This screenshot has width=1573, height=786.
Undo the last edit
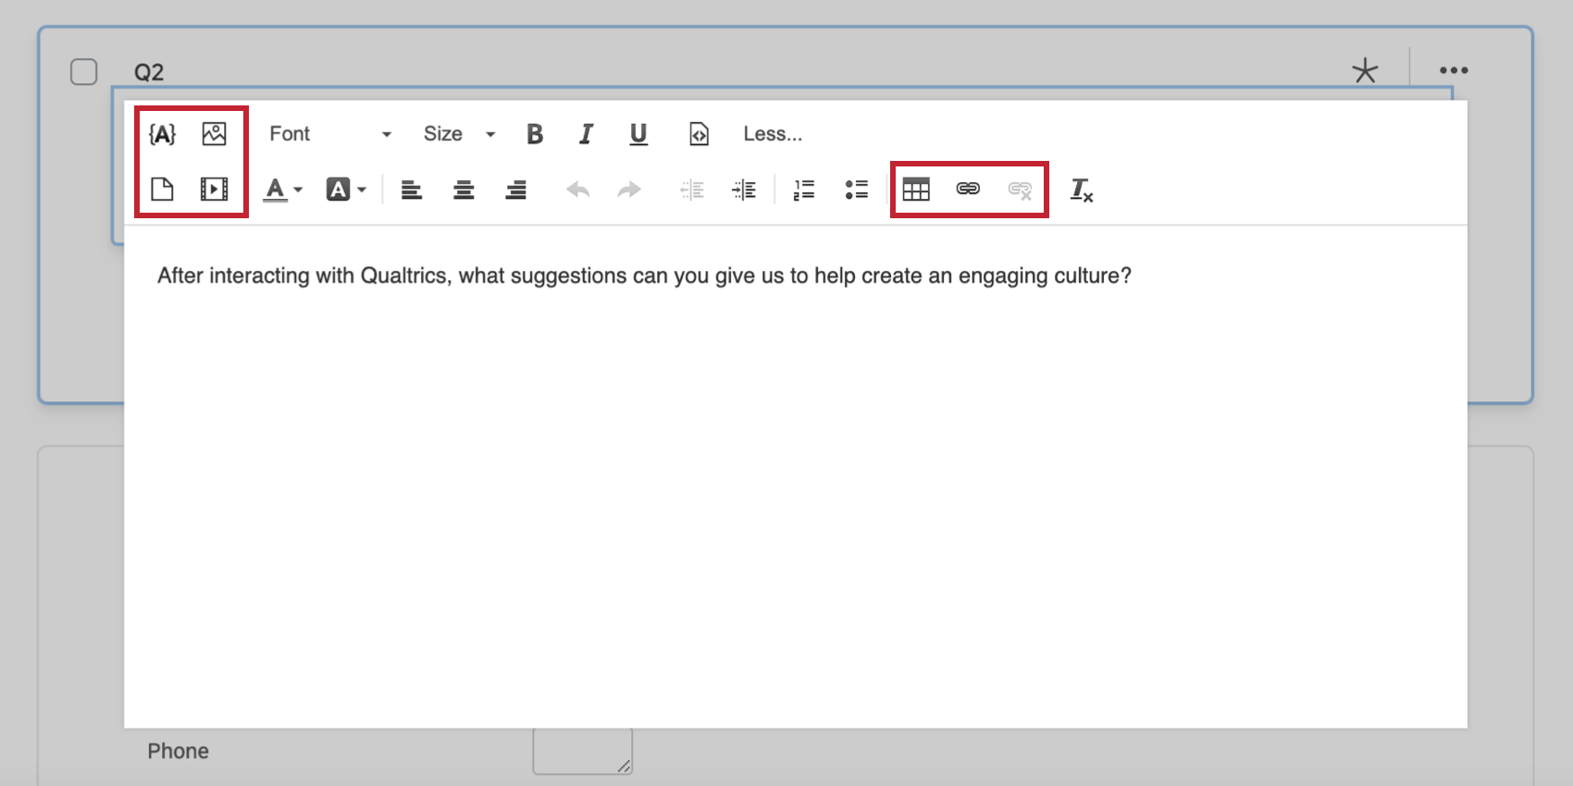pos(578,190)
